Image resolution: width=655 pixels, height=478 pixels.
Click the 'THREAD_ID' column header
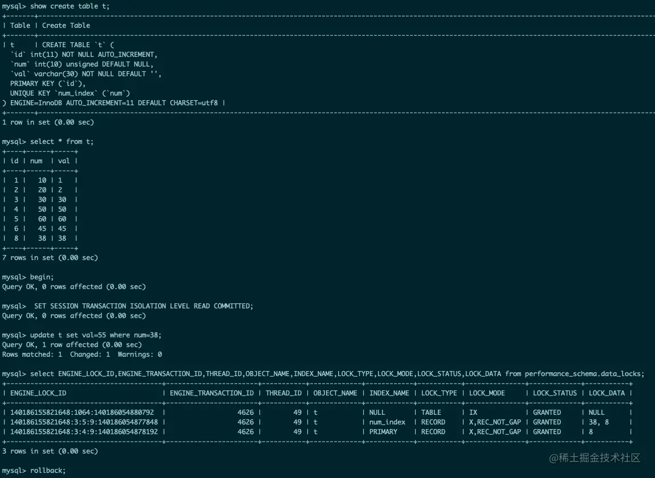(283, 393)
